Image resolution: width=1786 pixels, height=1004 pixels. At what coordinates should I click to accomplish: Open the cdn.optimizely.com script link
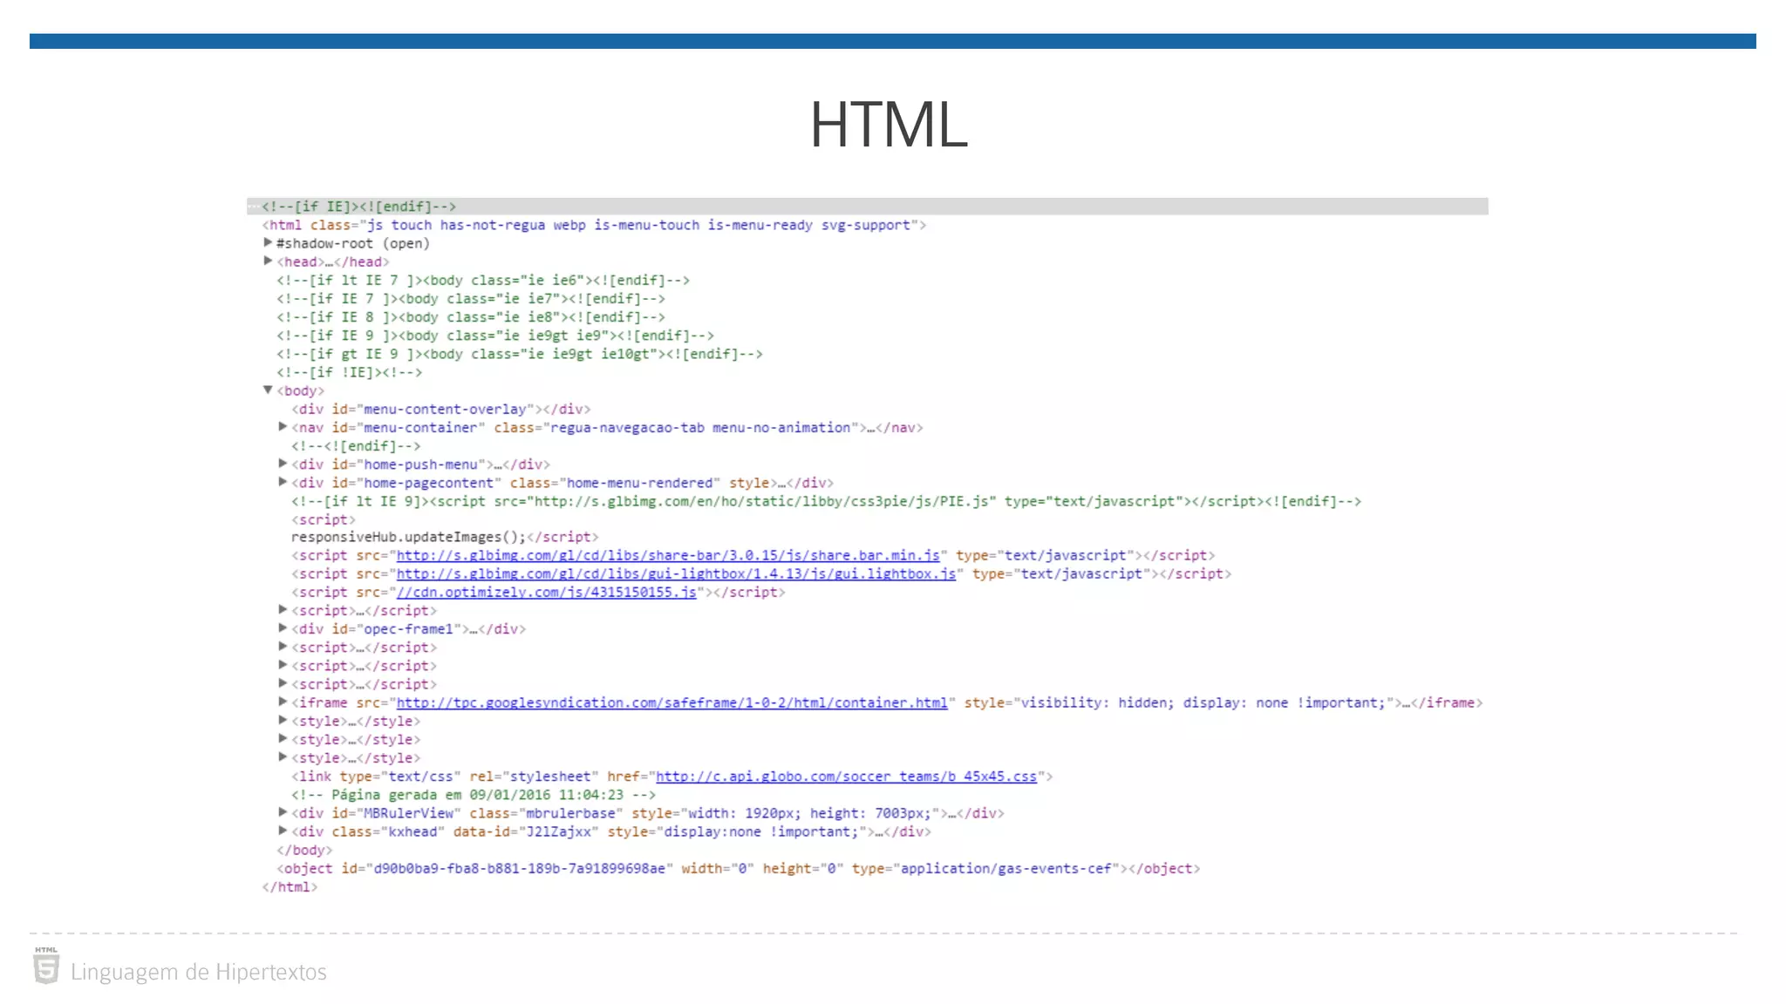pyautogui.click(x=547, y=593)
